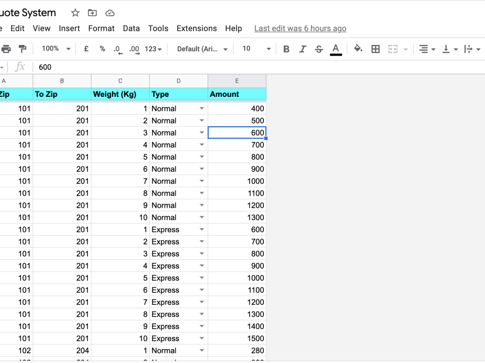Click the Quote System document title
485x363 pixels.
tap(28, 13)
